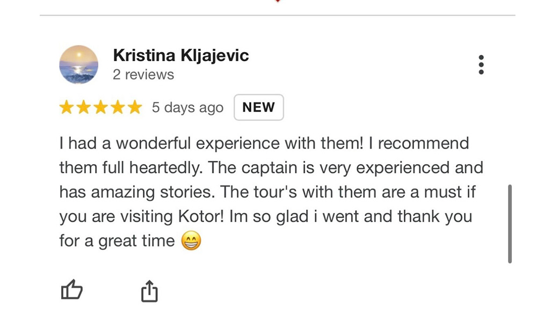Open the three-dot more options menu
This screenshot has height=322, width=537.
pos(481,64)
